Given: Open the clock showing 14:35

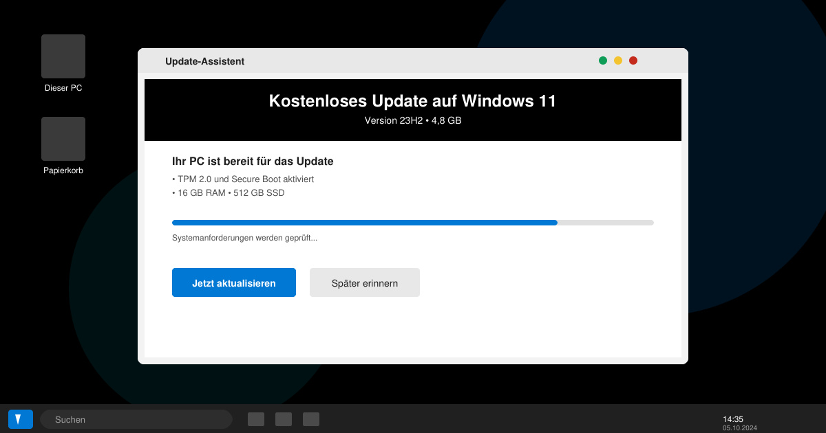Looking at the screenshot, I should tap(733, 419).
